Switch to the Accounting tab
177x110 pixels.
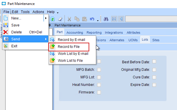pyautogui.click(x=75, y=33)
